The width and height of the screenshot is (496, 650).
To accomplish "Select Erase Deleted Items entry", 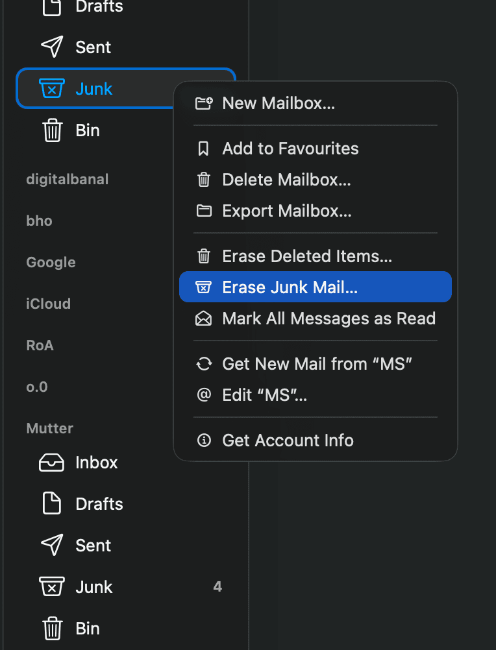I will click(315, 256).
